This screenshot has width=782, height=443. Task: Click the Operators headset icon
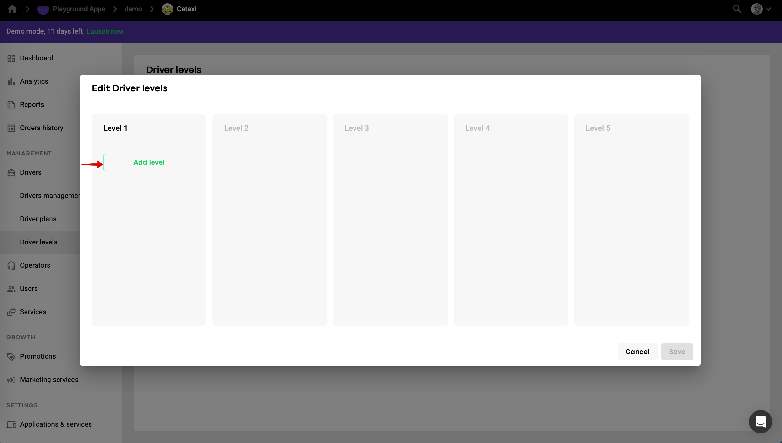(11, 265)
